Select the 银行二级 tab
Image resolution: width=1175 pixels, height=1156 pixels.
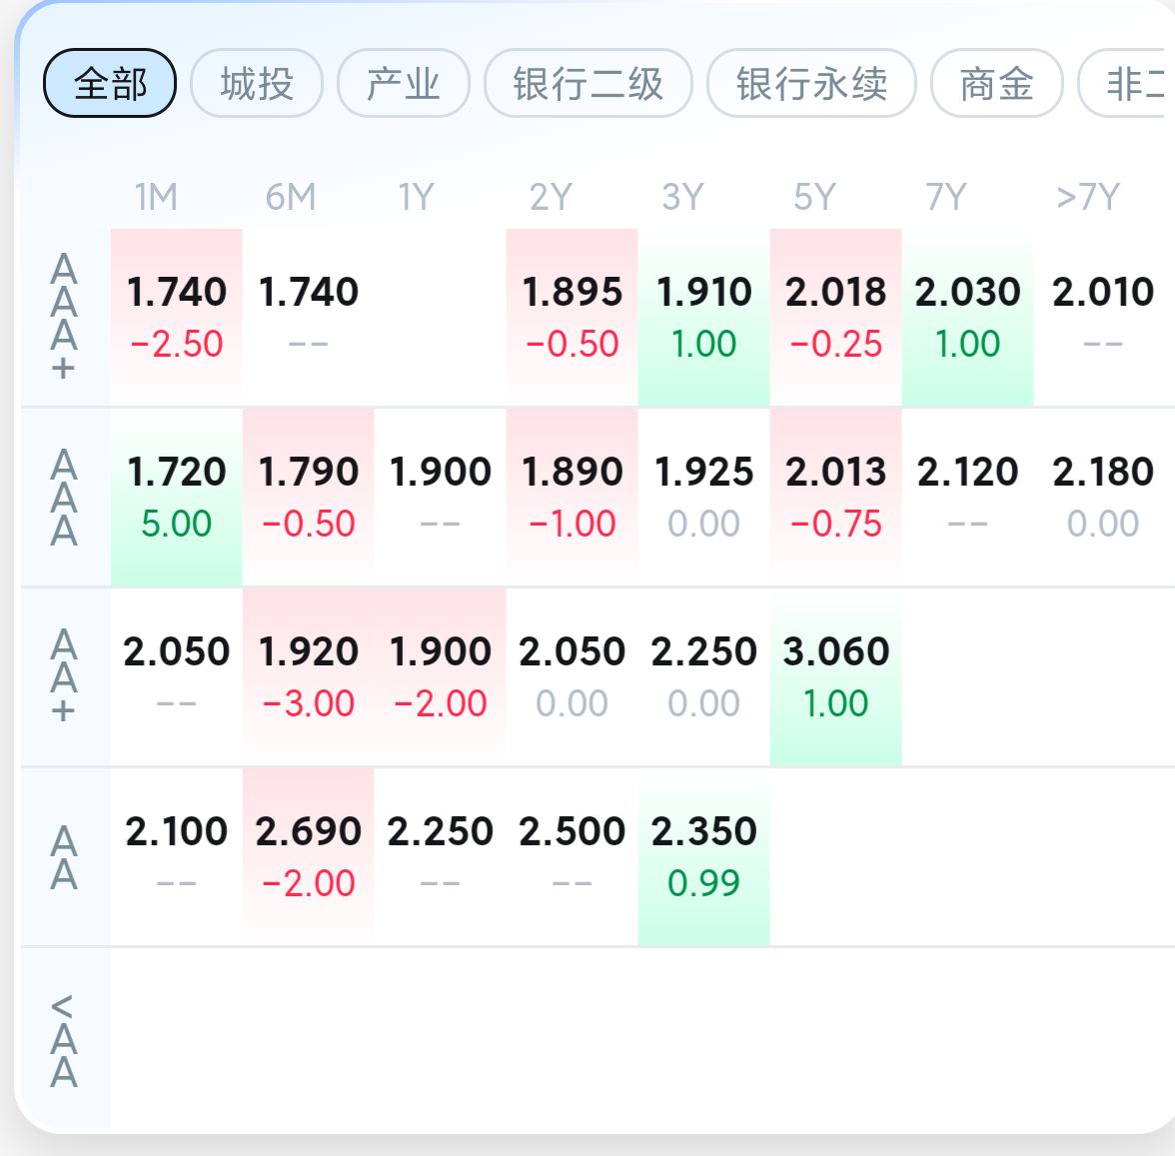click(x=588, y=83)
